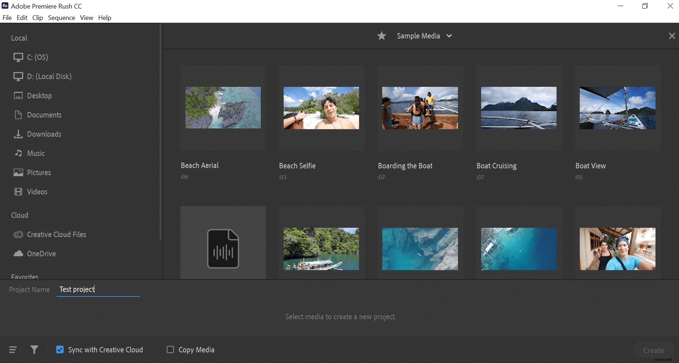Click the Create button

pyautogui.click(x=654, y=350)
